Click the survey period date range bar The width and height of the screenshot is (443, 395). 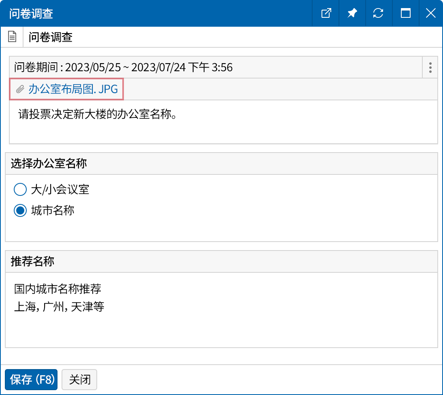162,67
